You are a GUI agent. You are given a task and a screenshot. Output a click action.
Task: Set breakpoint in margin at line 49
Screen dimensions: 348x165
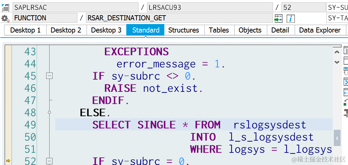pos(8,124)
